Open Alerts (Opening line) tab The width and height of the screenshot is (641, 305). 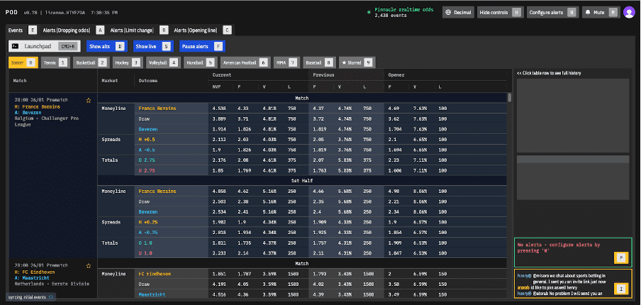[x=202, y=30]
